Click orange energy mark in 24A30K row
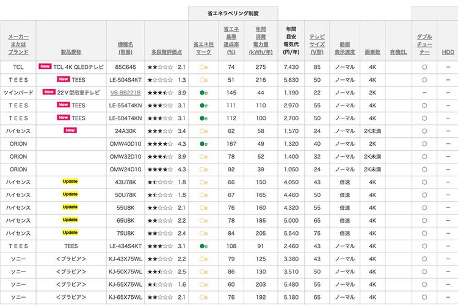 [203, 131]
